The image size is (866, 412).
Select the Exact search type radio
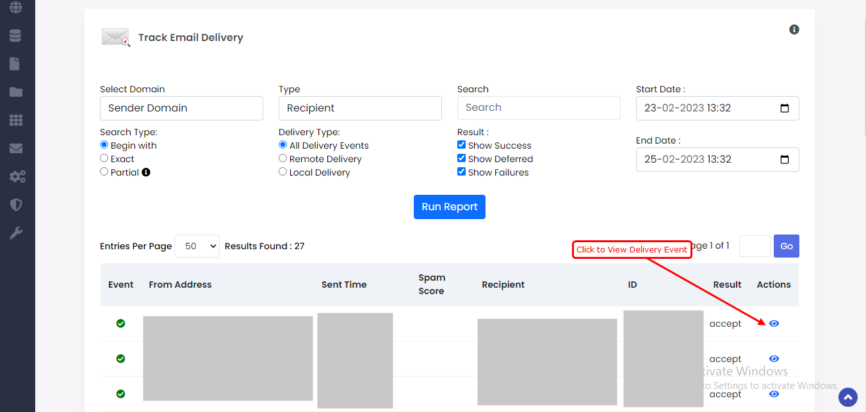coord(104,159)
